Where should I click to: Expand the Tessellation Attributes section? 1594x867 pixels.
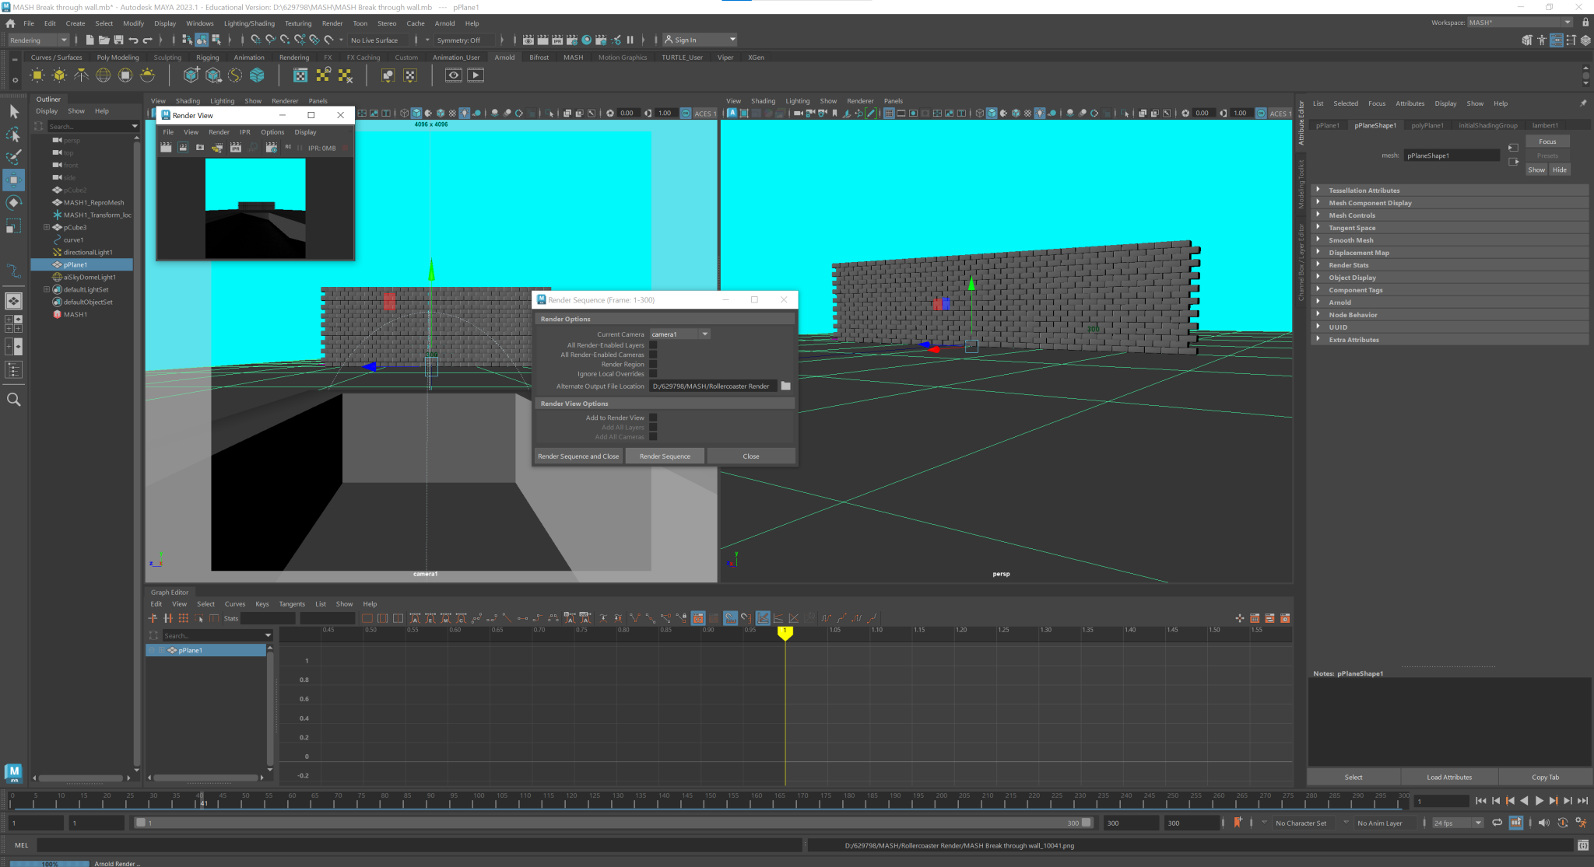coord(1364,191)
